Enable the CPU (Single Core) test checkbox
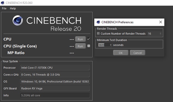The image size is (173, 102). [89, 46]
